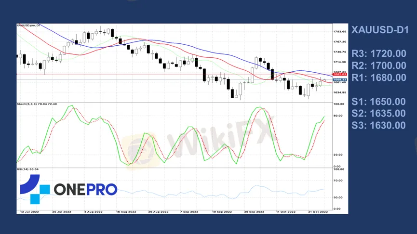Click the 80.00 level on Stochastic scale
The height and width of the screenshot is (234, 417).
click(338, 116)
